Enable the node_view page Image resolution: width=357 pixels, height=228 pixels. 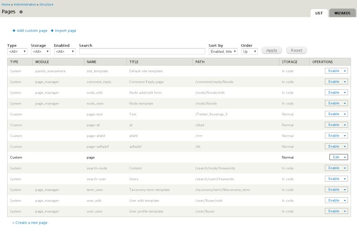(x=333, y=103)
